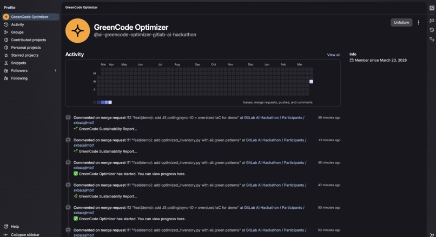
Task: Select GreenCode Optimizer sidebar entry
Action: [31, 17]
